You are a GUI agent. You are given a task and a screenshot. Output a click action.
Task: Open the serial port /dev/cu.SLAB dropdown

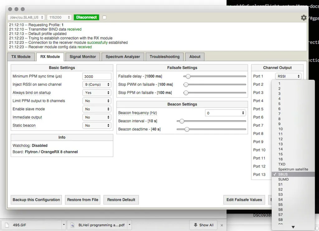click(x=26, y=17)
